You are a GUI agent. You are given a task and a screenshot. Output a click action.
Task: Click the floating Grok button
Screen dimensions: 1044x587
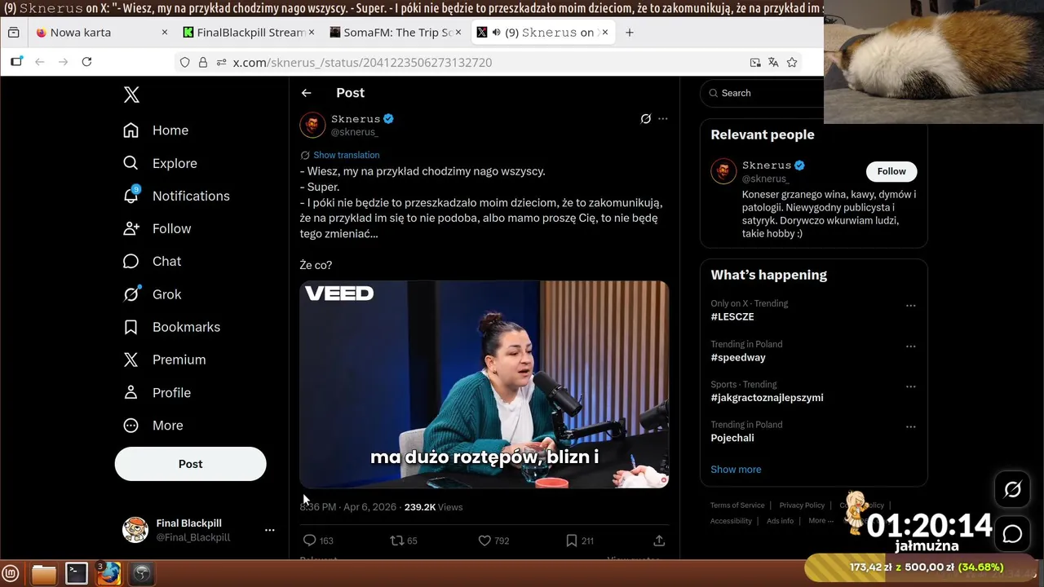coord(1012,489)
